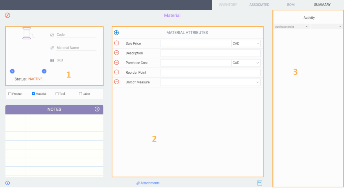Add a new material attribute with the plus icon
The image size is (345, 189).
pyautogui.click(x=116, y=33)
